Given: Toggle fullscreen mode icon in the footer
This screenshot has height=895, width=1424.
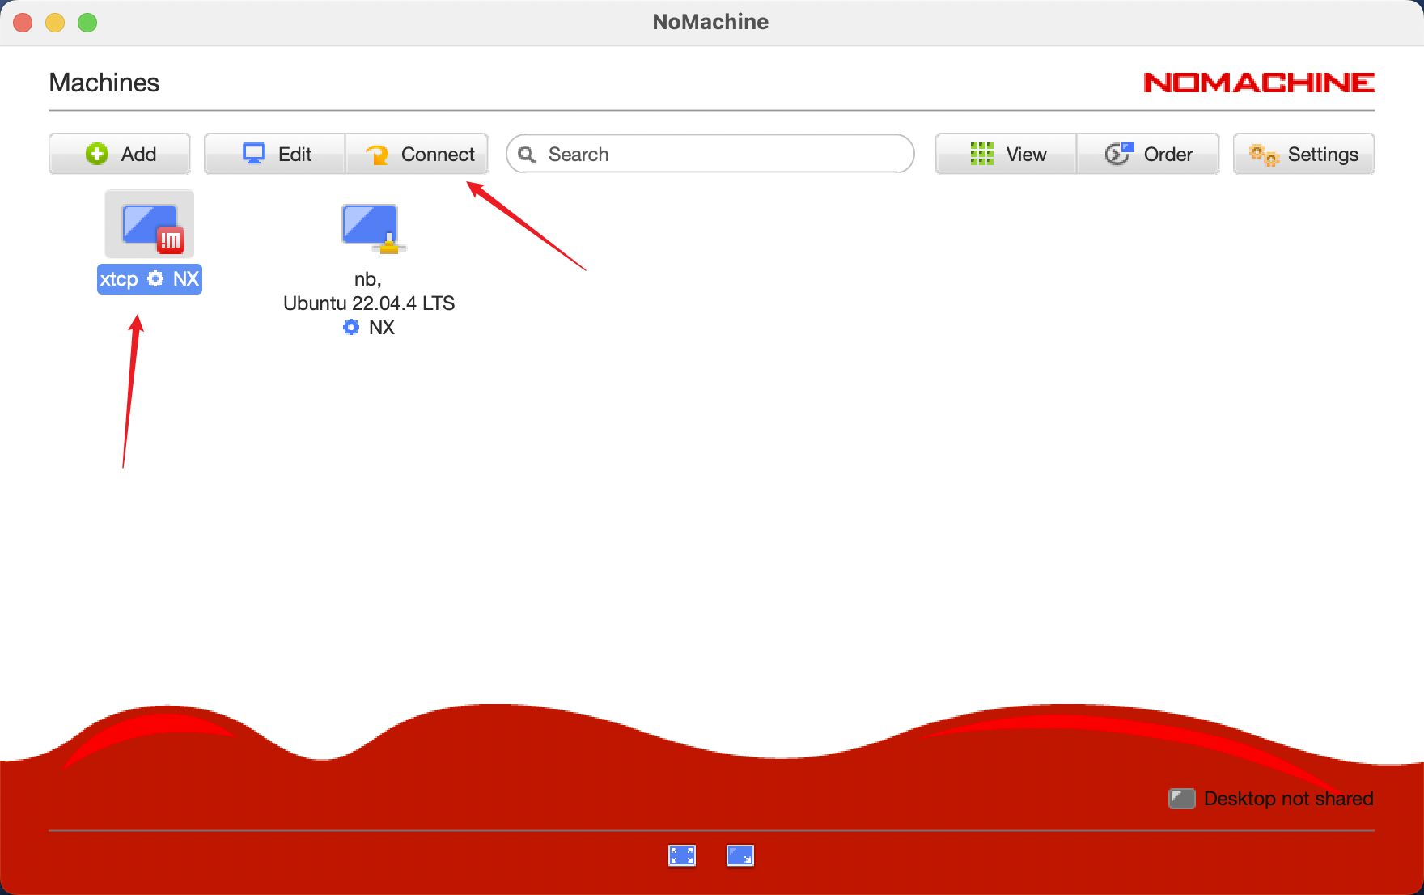Looking at the screenshot, I should point(682,855).
